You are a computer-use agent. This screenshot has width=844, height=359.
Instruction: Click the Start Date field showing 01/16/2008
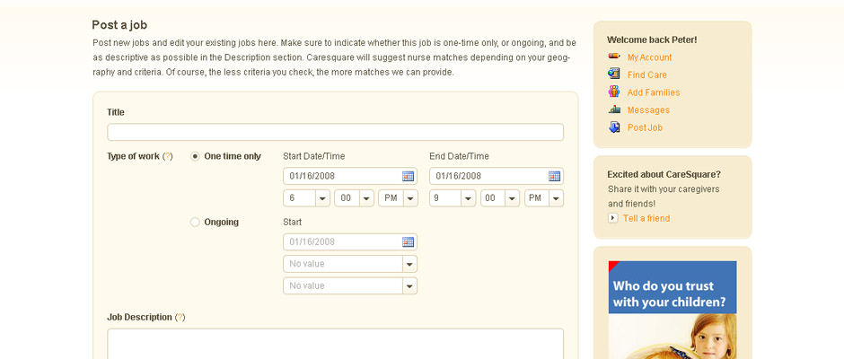pyautogui.click(x=350, y=176)
